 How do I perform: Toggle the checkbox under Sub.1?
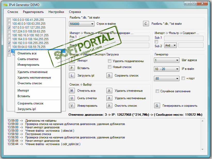156,41
